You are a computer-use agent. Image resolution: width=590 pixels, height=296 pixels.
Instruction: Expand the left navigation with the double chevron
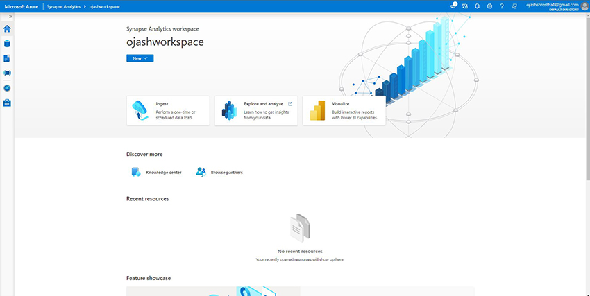[x=10, y=17]
